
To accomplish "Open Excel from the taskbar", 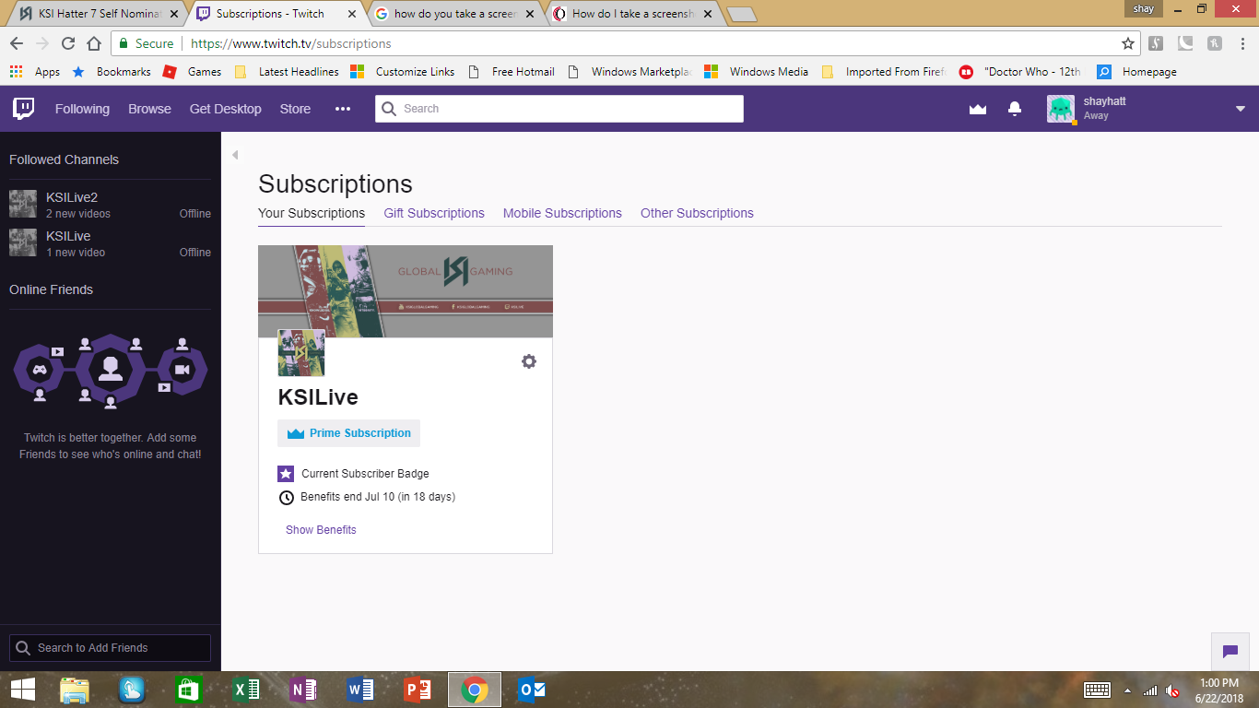I will (246, 690).
